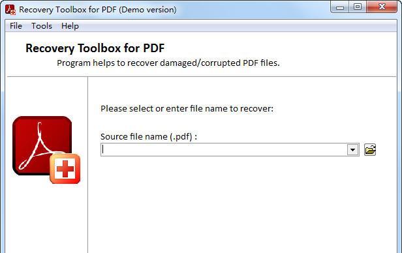Click the red cross first-aid badge
The height and width of the screenshot is (253, 402).
click(x=65, y=169)
